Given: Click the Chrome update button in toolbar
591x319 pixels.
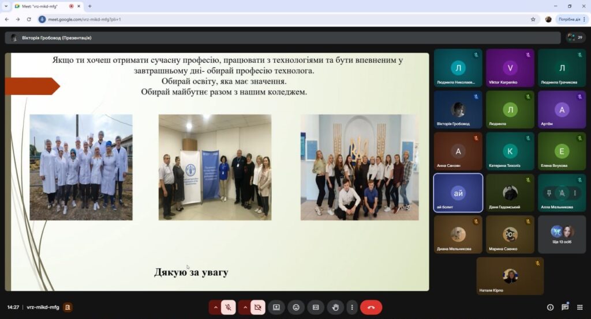Looking at the screenshot, I should [571, 19].
